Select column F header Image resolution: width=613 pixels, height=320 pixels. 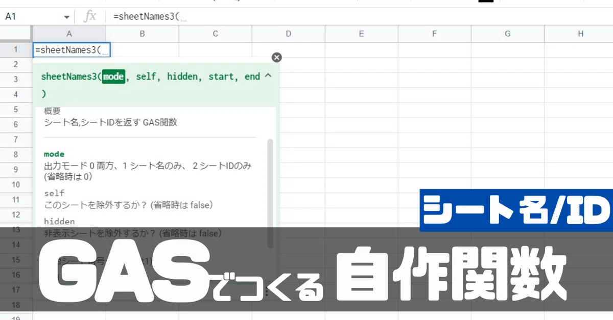click(435, 34)
